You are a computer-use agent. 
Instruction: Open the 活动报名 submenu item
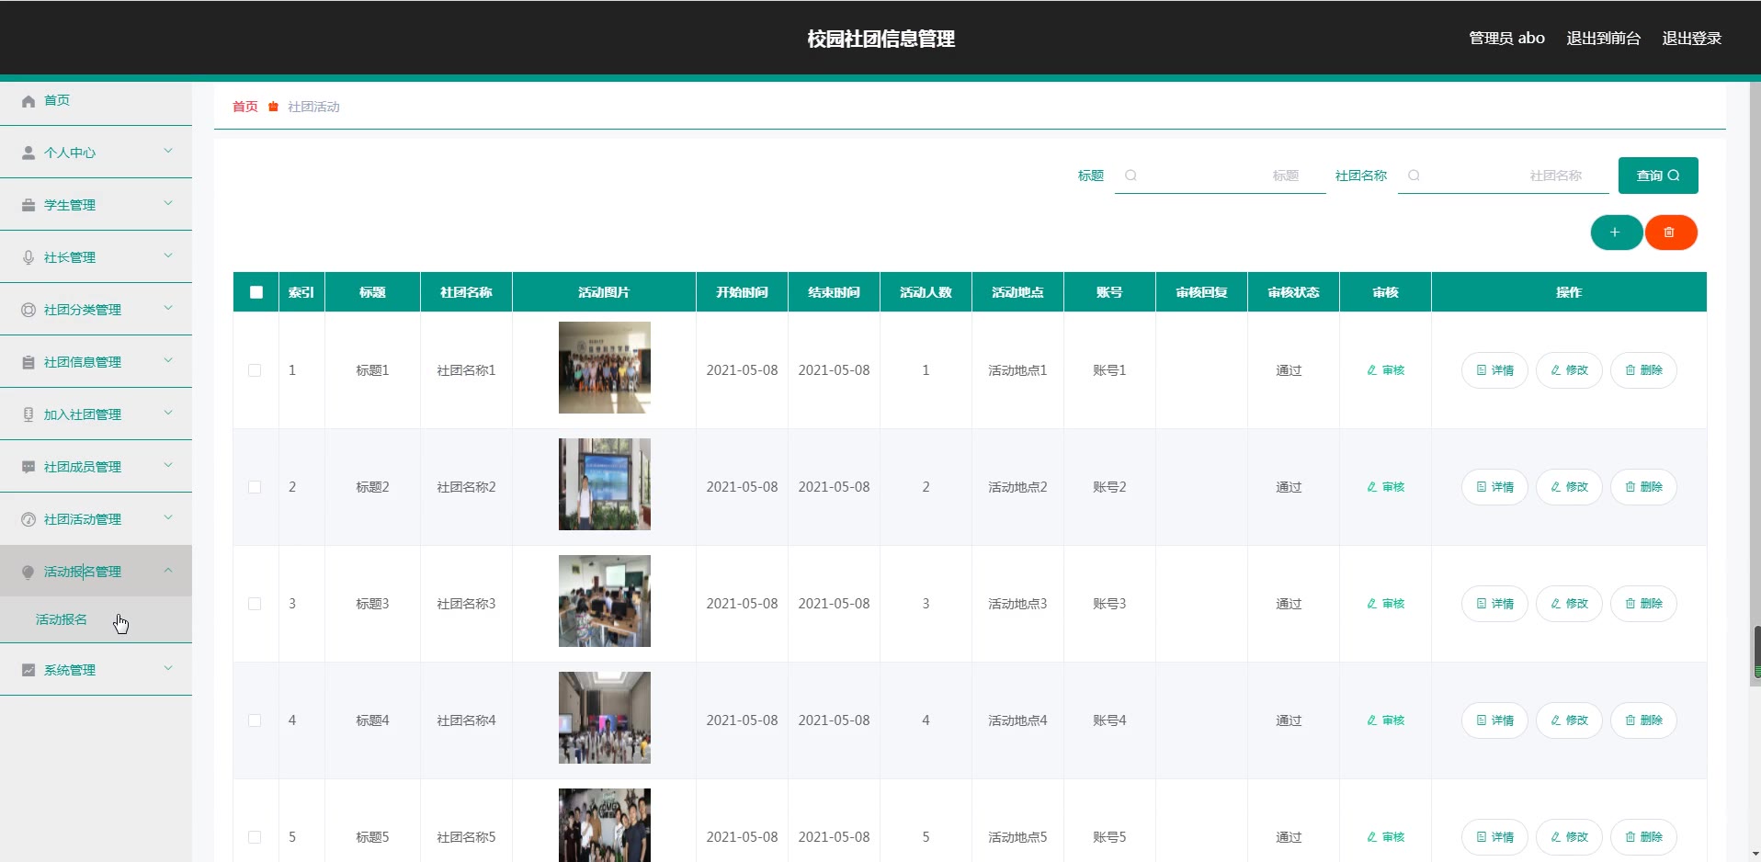(62, 619)
